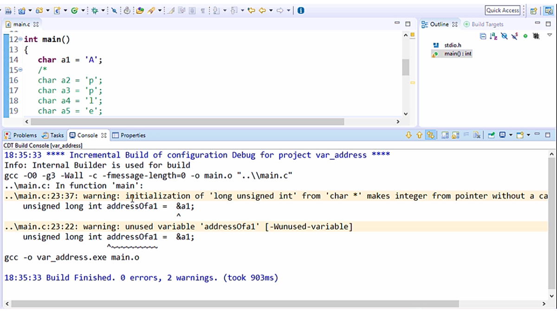Screen dimensions: 557x311
Task: Click the Next Annotation toolbar icon
Action: coord(216,10)
